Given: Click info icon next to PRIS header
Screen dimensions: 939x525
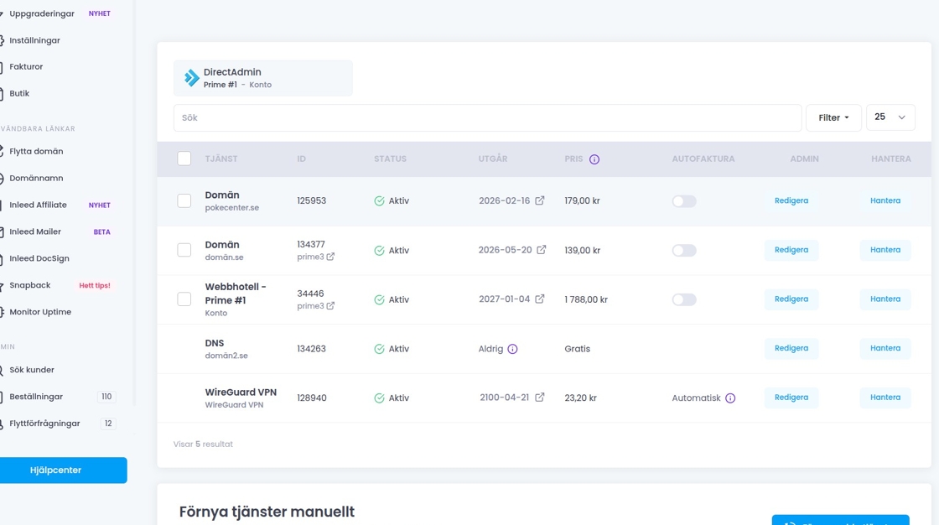Looking at the screenshot, I should (x=594, y=159).
